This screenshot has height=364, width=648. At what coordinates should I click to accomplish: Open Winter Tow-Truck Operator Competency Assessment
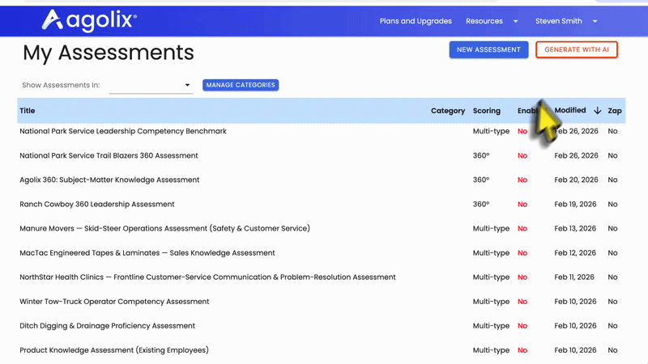[x=114, y=302]
